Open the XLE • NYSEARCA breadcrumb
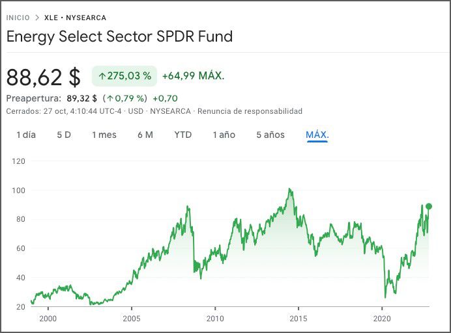Screen dimensions: 451x333 point(75,18)
